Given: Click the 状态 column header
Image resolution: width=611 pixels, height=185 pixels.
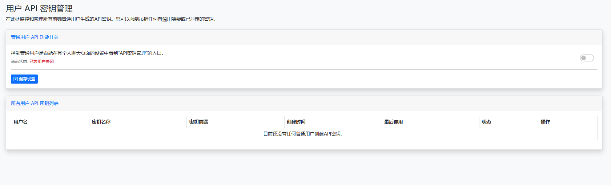Looking at the screenshot, I should click(x=509, y=122).
